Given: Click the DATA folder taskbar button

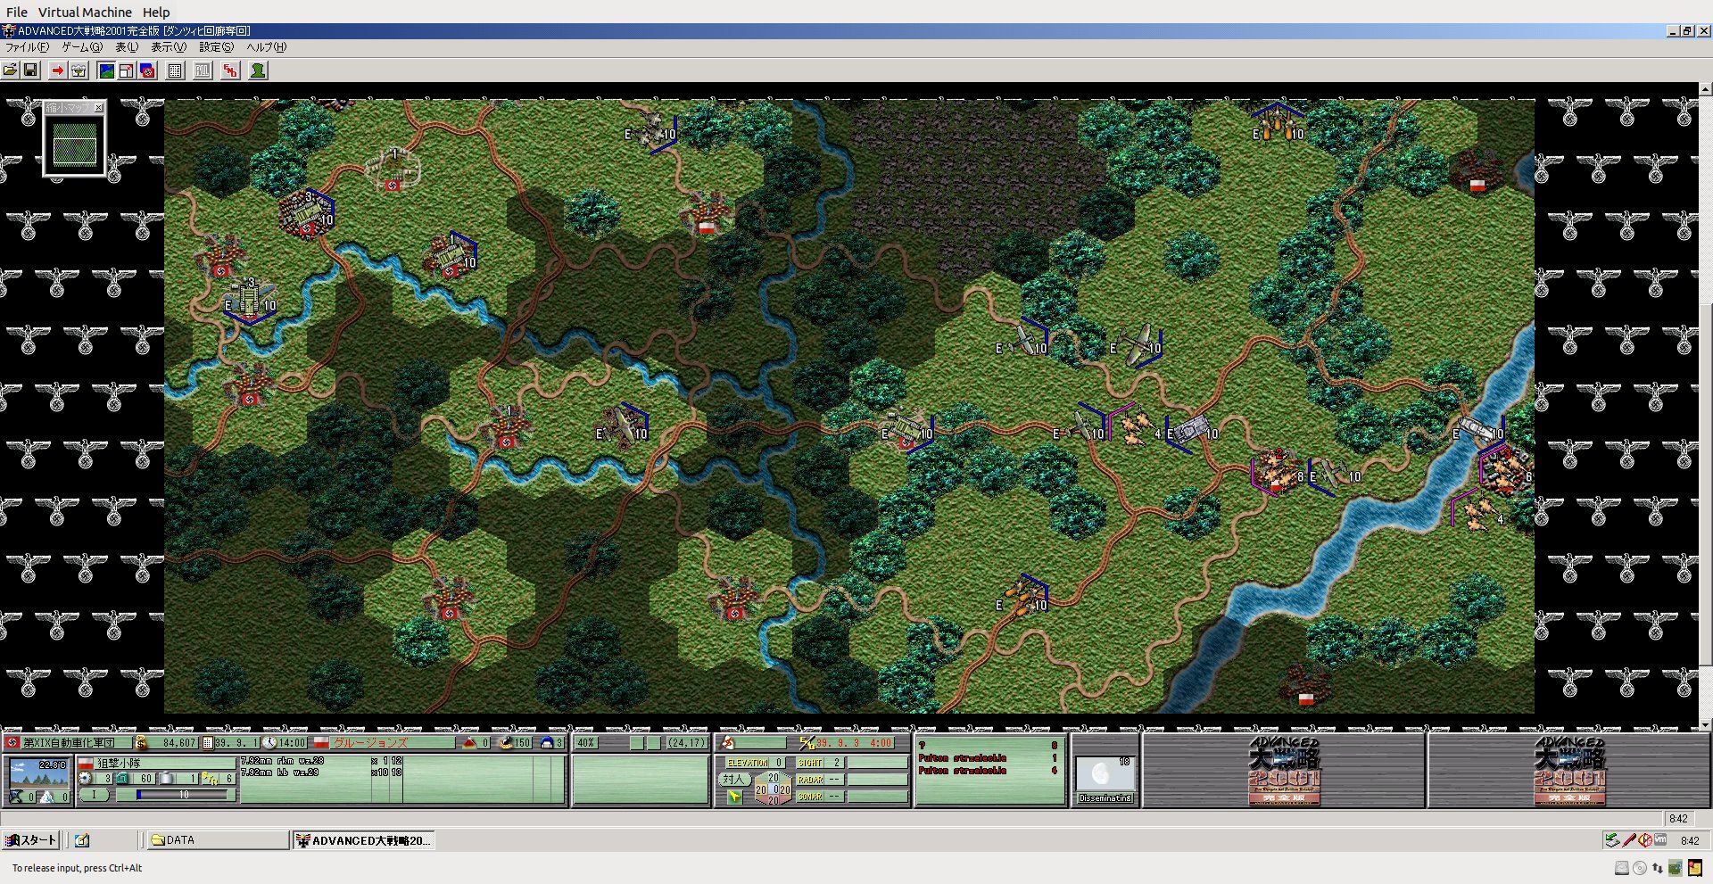Looking at the screenshot, I should [x=214, y=840].
